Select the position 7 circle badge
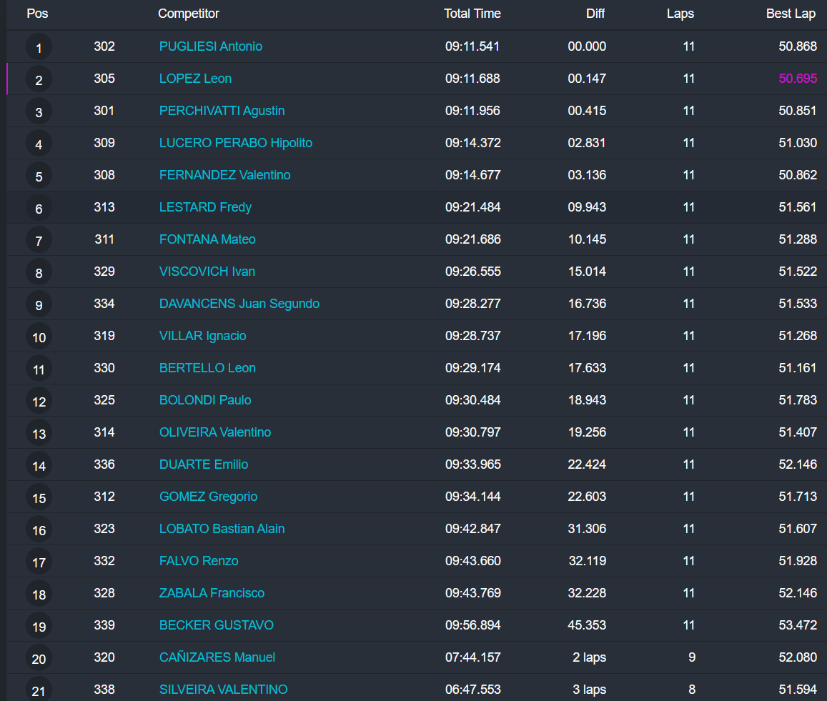The height and width of the screenshot is (701, 827). [39, 241]
